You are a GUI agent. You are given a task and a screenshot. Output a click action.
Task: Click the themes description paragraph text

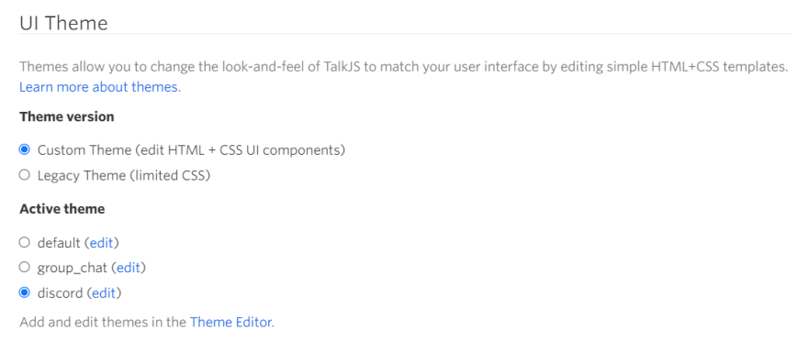tap(404, 77)
